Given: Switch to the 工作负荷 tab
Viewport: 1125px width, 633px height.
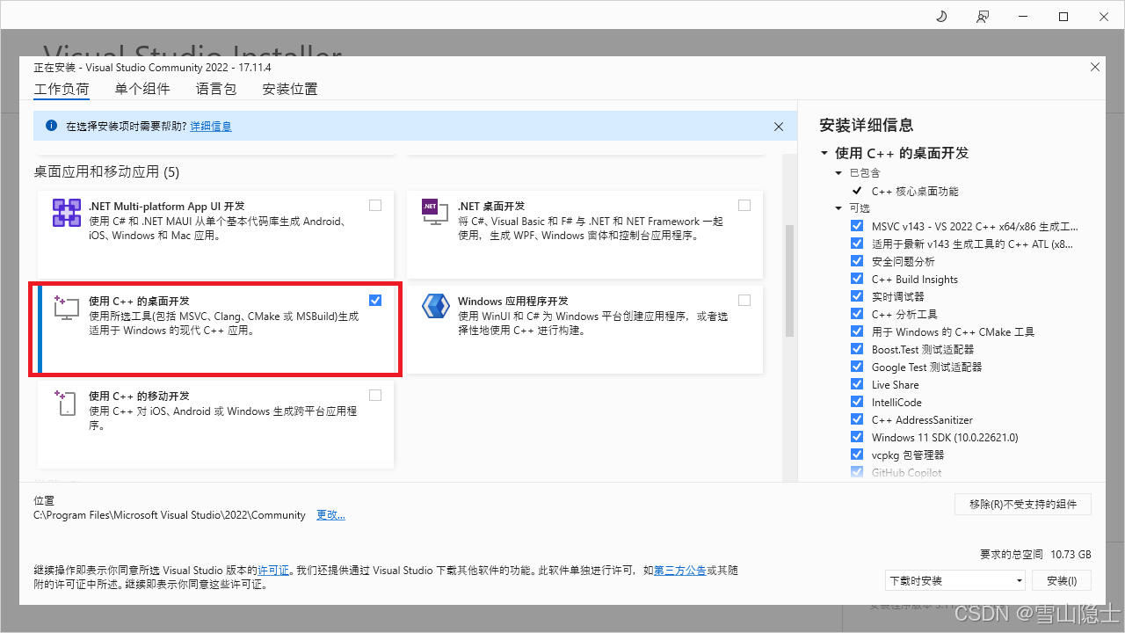Looking at the screenshot, I should tap(62, 89).
